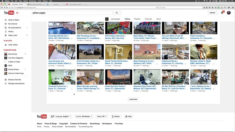Open All Star Golf Car video thumbnail
Screen dimensions: 235x132
pos(175,77)
